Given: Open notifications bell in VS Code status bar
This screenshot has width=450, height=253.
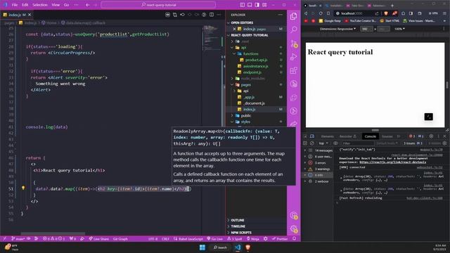Looking at the screenshot, I should point(294,239).
